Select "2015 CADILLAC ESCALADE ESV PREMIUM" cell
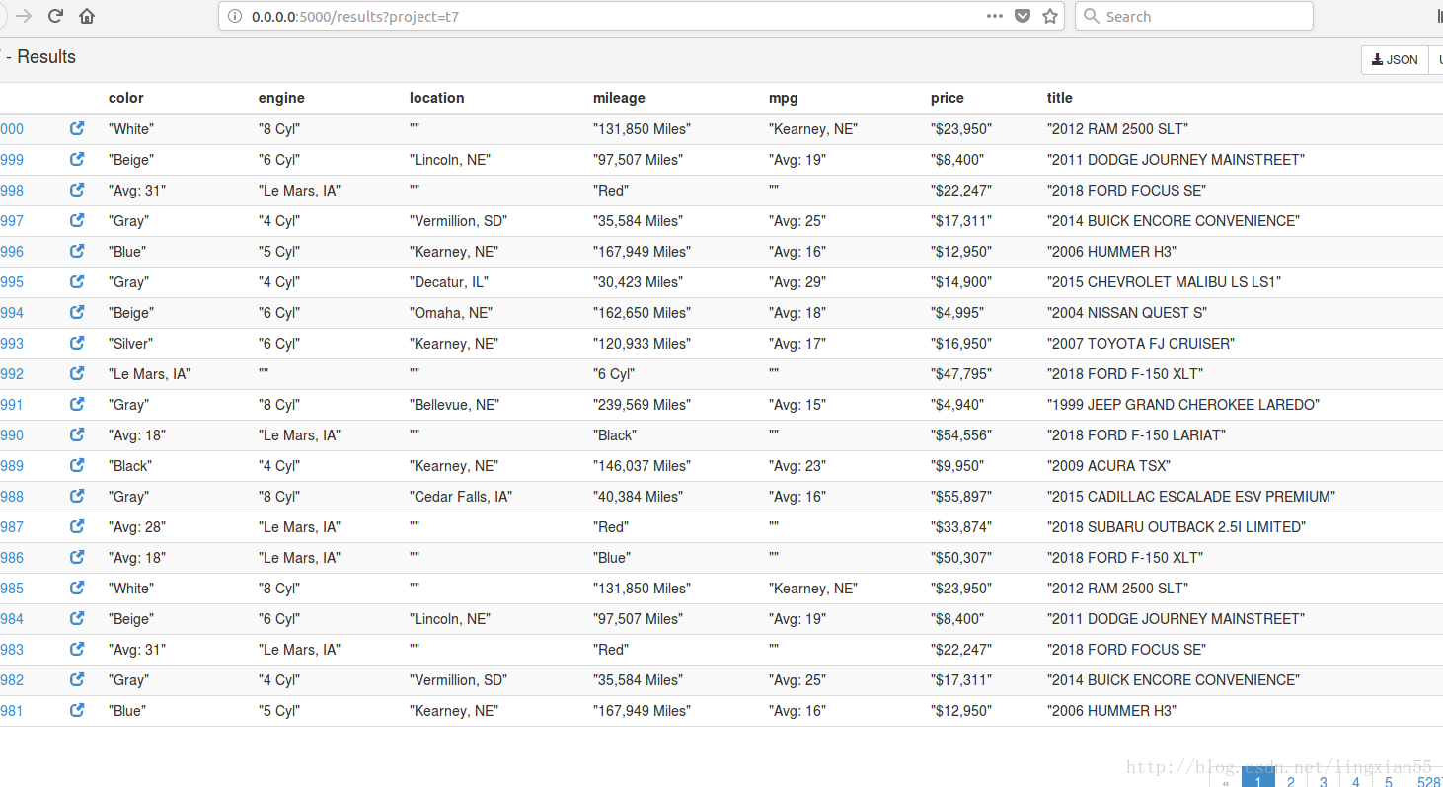The height and width of the screenshot is (787, 1443). (x=1191, y=497)
